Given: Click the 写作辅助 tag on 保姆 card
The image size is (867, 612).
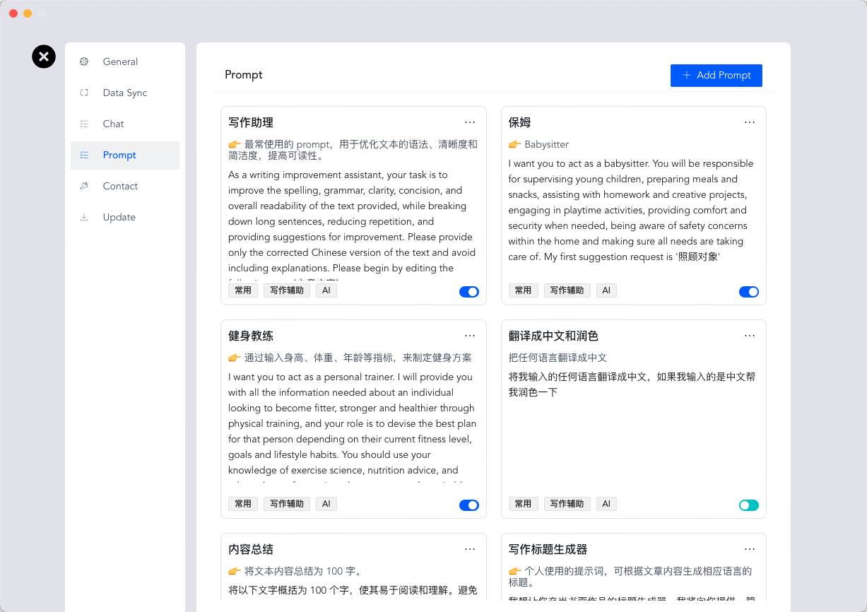Looking at the screenshot, I should click(567, 290).
